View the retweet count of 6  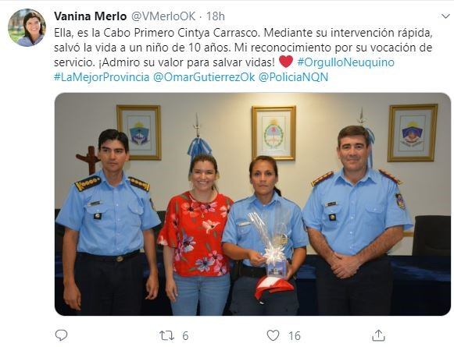coord(185,336)
